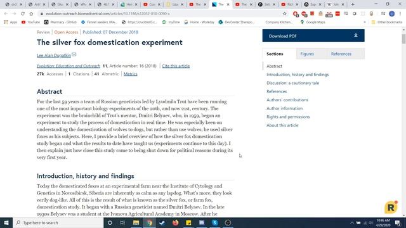Image resolution: width=406 pixels, height=228 pixels.
Task: Open the YouTube bookmark
Action: [31, 22]
